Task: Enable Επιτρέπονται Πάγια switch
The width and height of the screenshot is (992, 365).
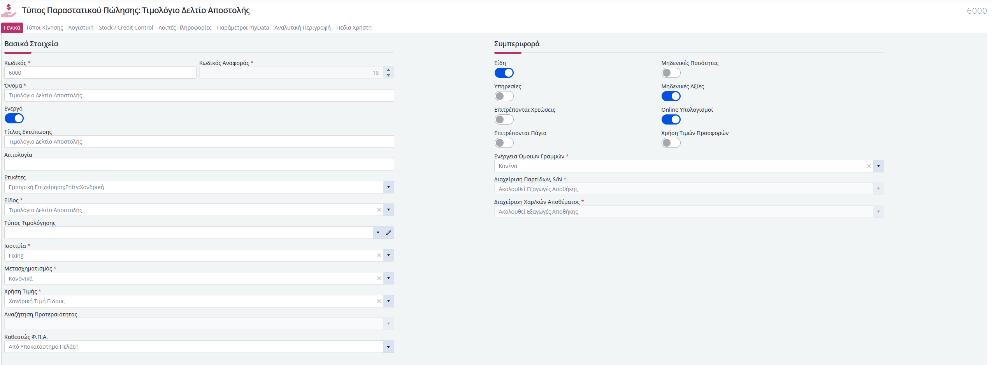Action: coord(504,143)
